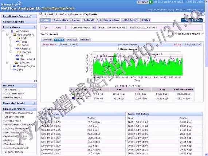Switch to the Source tab
The height and width of the screenshot is (156, 208).
pyautogui.click(x=76, y=20)
